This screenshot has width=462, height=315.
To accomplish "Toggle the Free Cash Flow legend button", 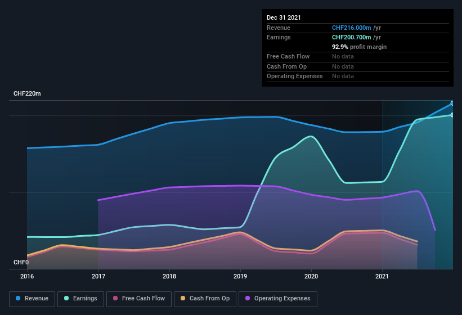I will (x=139, y=299).
